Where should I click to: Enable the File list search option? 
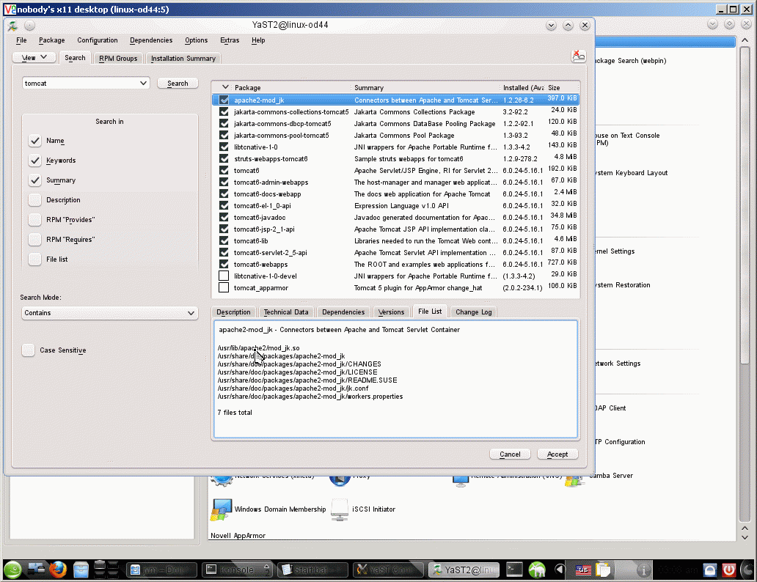(x=34, y=259)
